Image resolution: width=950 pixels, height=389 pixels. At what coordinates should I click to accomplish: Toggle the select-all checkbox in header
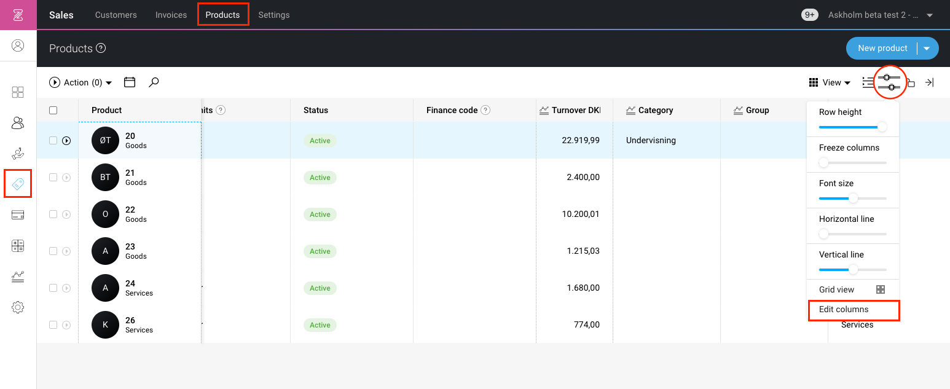pyautogui.click(x=53, y=110)
